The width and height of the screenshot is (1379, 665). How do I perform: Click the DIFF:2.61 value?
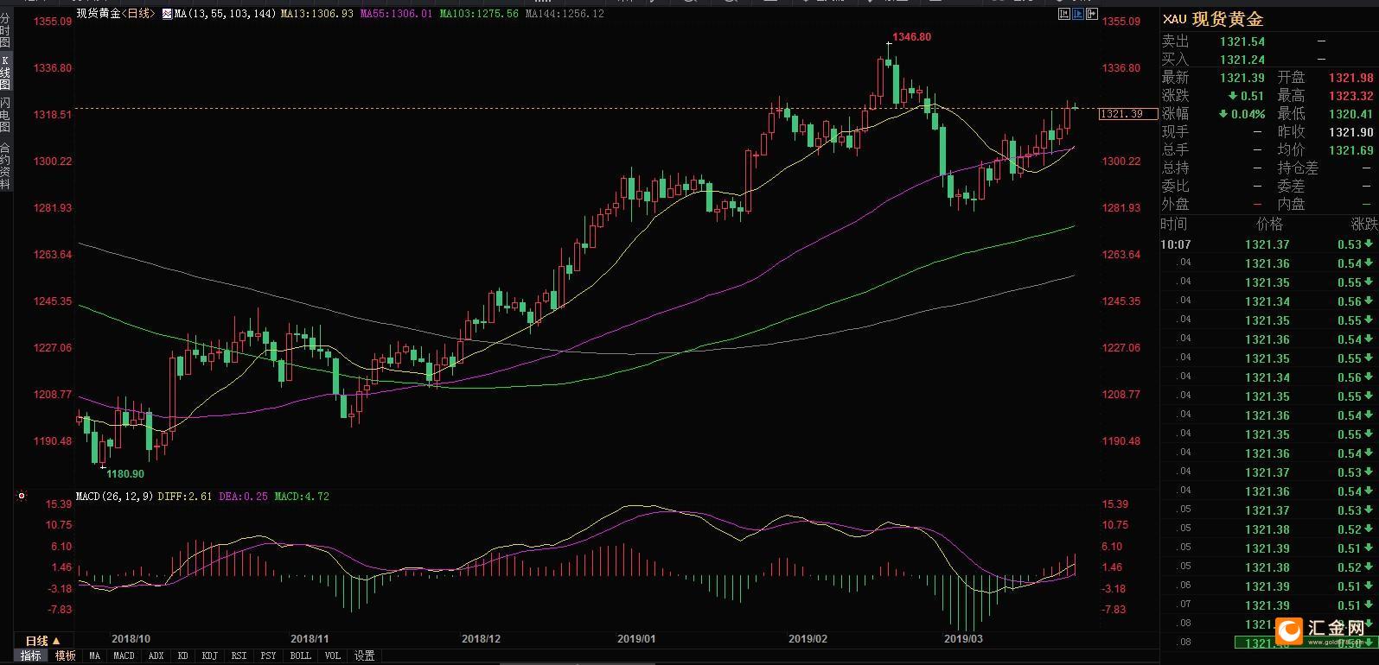(x=185, y=497)
